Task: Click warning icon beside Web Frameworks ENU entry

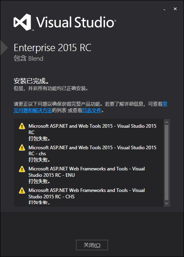Action: click(x=22, y=169)
